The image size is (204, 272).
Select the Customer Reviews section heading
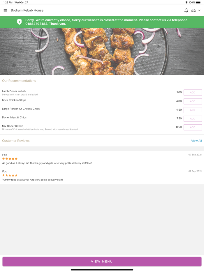click(16, 141)
